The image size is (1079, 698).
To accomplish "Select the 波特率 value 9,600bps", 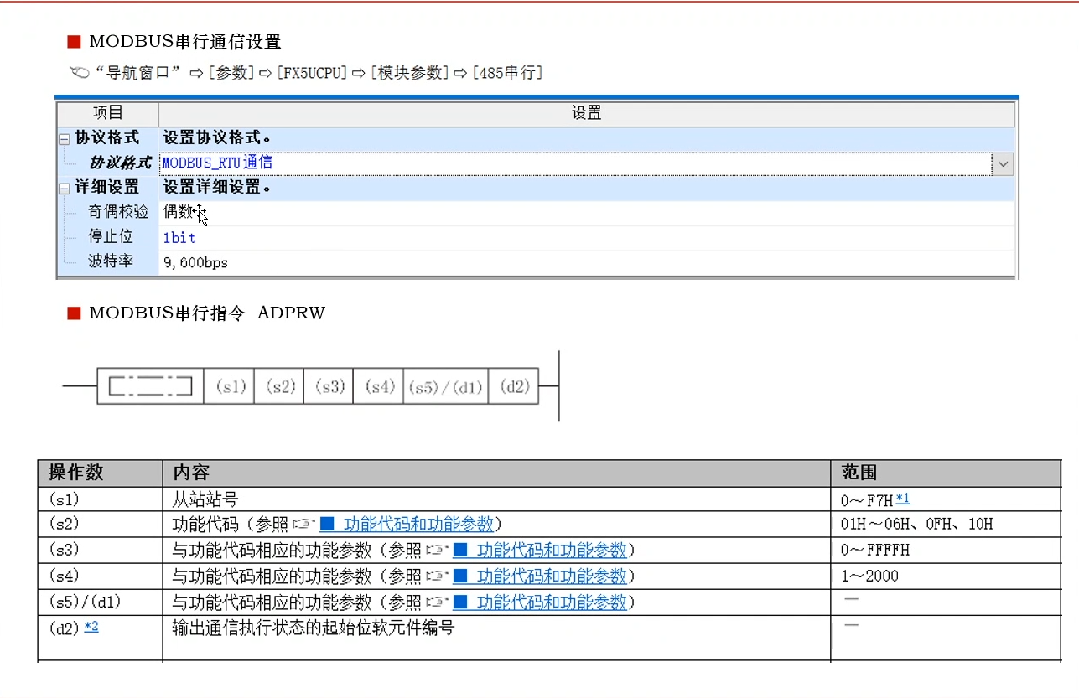I will coord(195,263).
